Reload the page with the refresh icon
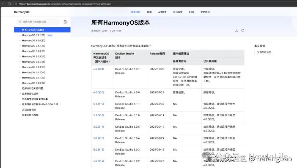Image resolution: width=297 pixels, height=168 pixels. [9, 4]
